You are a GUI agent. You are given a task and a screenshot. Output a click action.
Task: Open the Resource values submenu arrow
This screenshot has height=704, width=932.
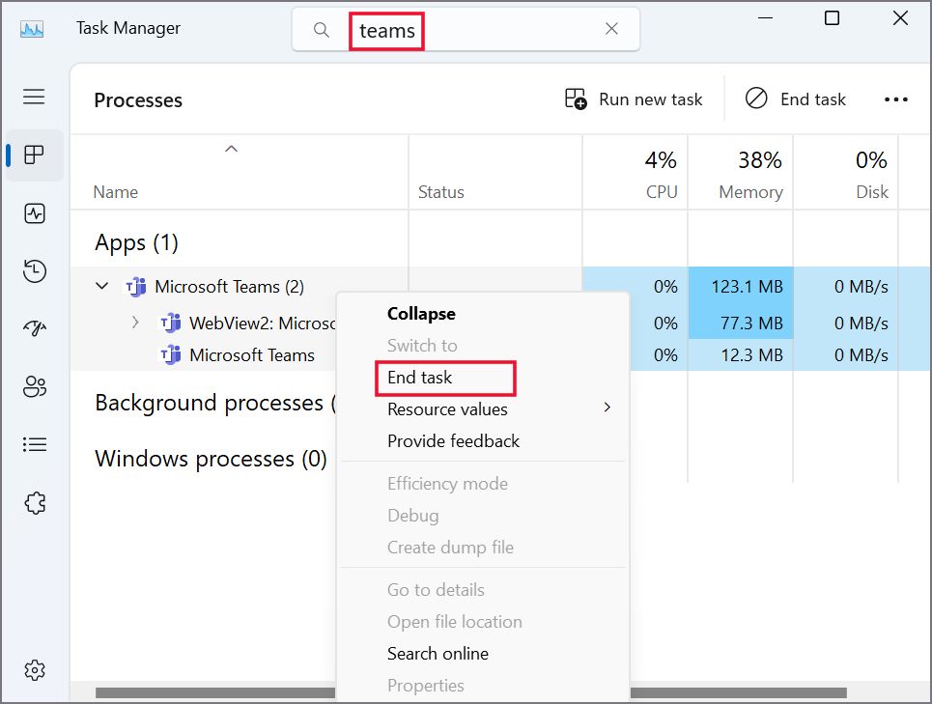tap(607, 408)
